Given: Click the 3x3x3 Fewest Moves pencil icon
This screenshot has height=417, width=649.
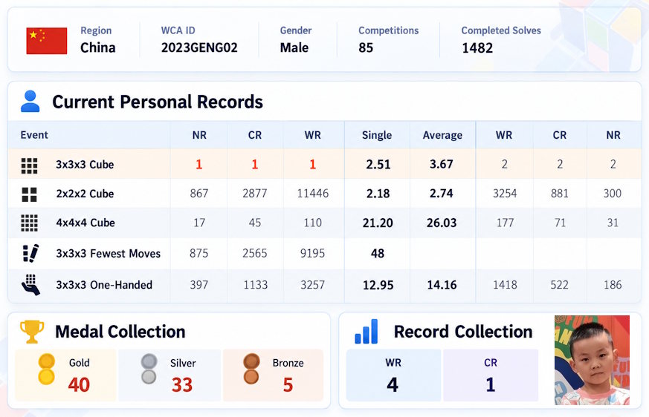Looking at the screenshot, I should 30,253.
